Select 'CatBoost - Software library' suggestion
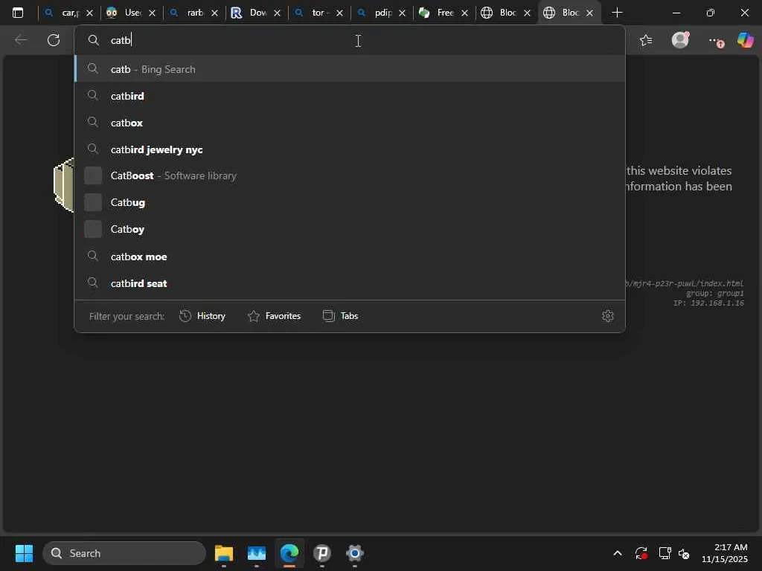This screenshot has width=762, height=571. [350, 175]
